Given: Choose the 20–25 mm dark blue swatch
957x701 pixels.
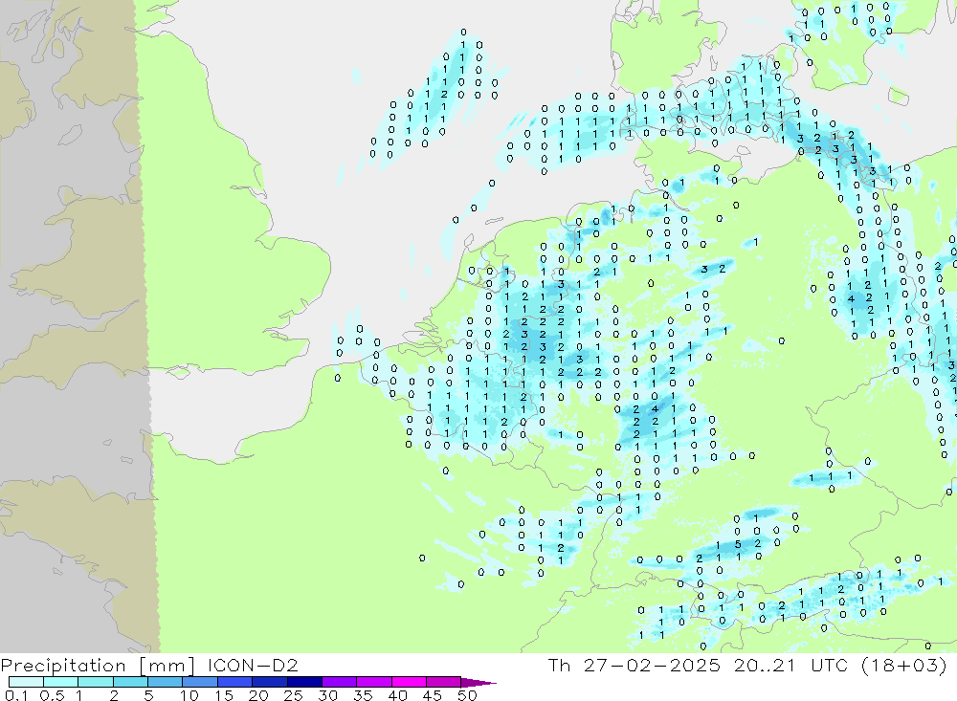Looking at the screenshot, I should 270,682.
